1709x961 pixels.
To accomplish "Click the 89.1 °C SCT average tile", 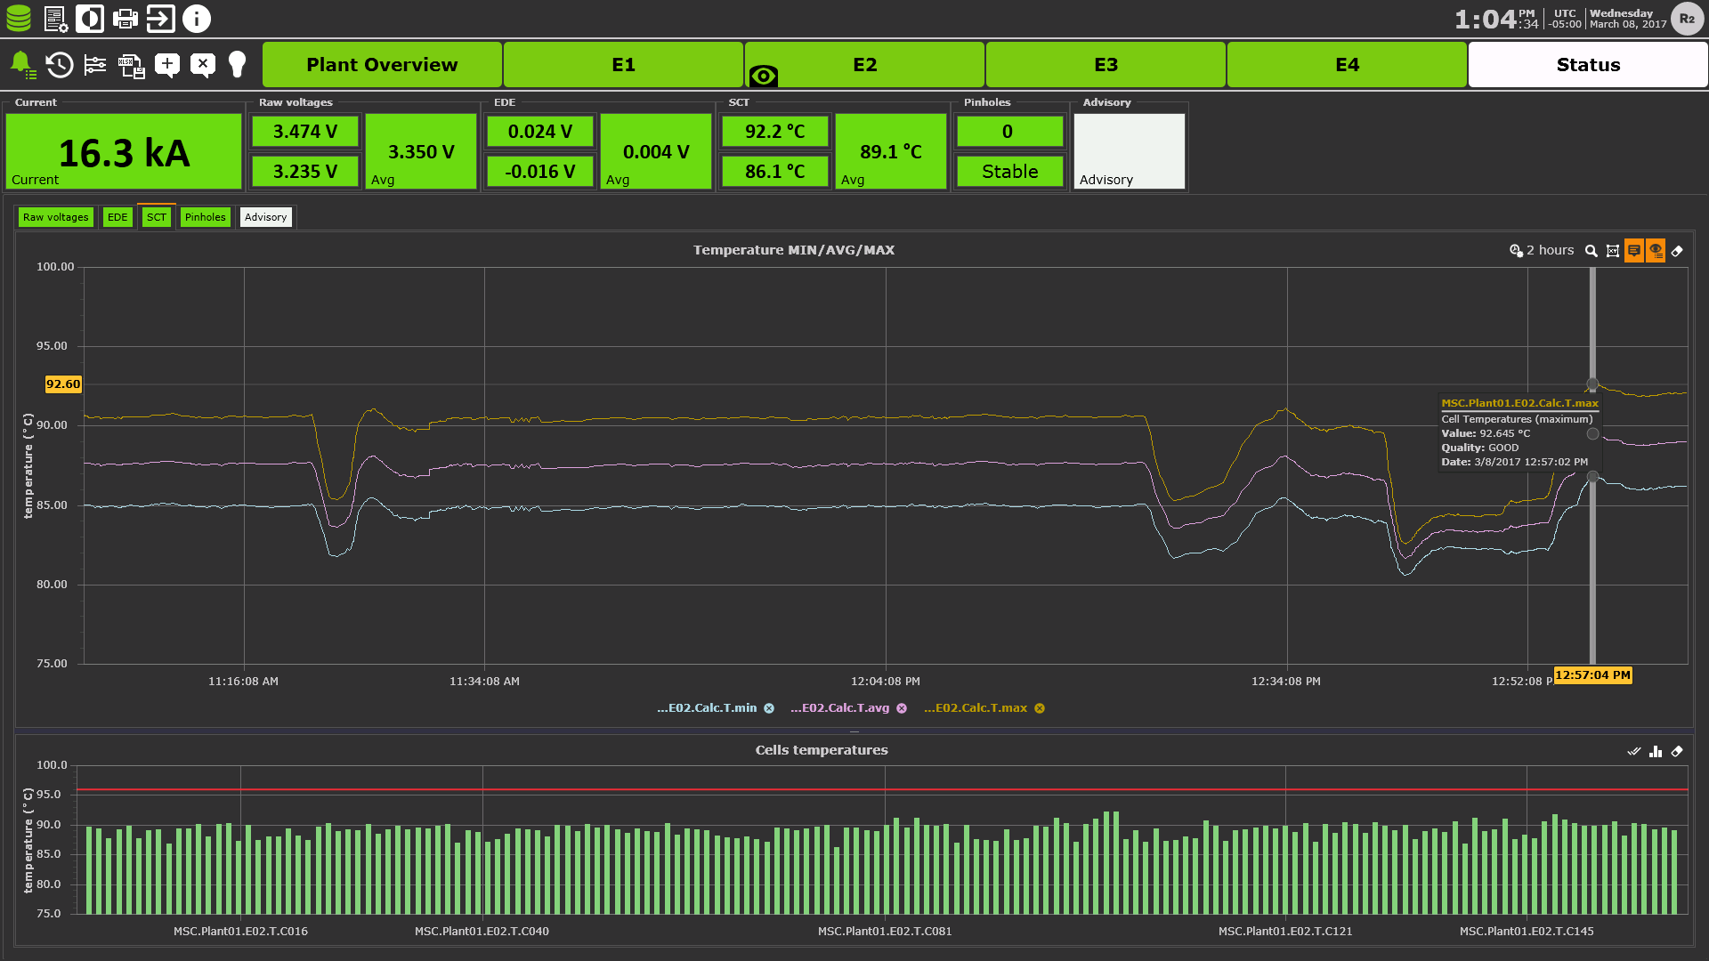I will [891, 151].
